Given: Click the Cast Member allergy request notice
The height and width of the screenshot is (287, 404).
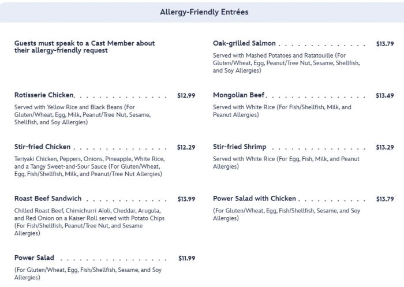Looking at the screenshot, I should (84, 47).
